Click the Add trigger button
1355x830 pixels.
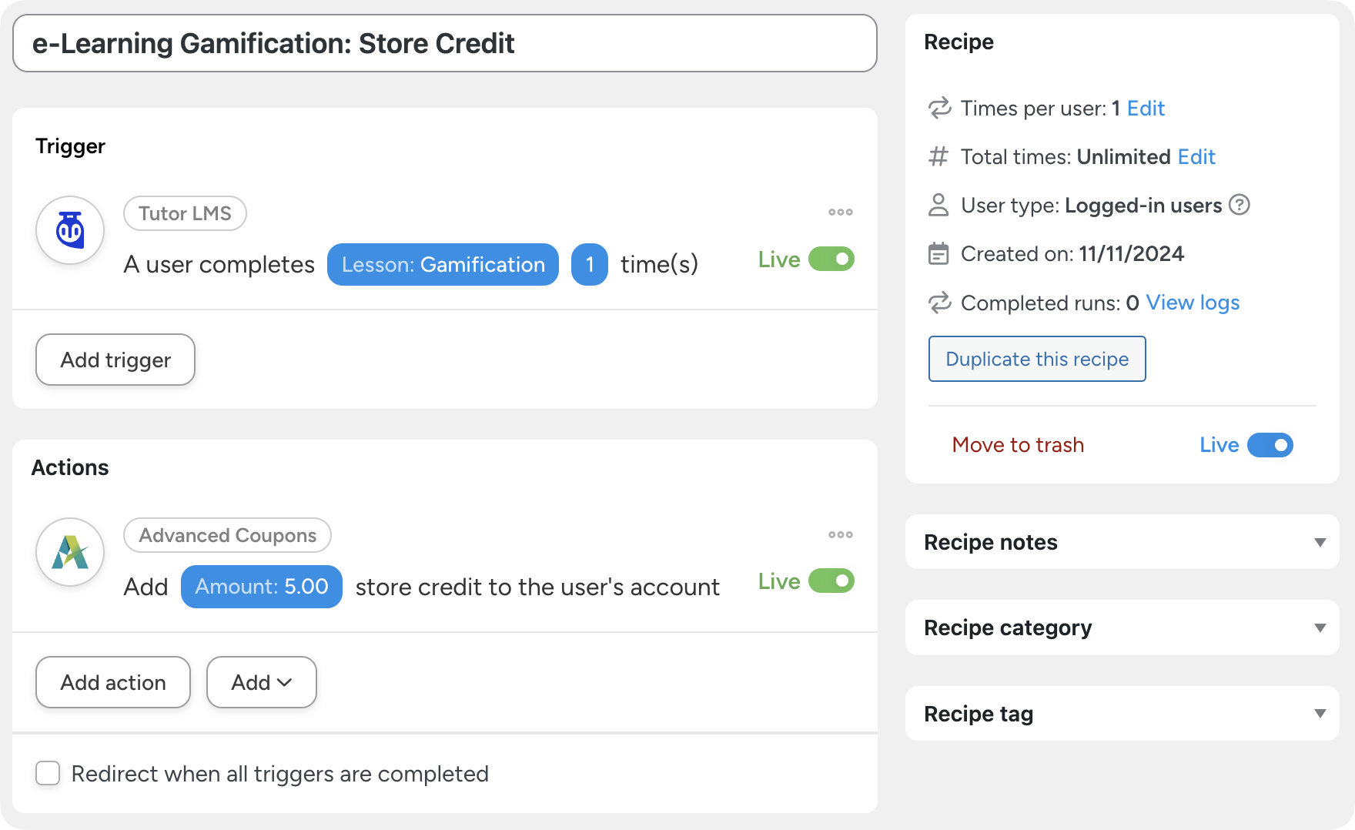coord(115,360)
